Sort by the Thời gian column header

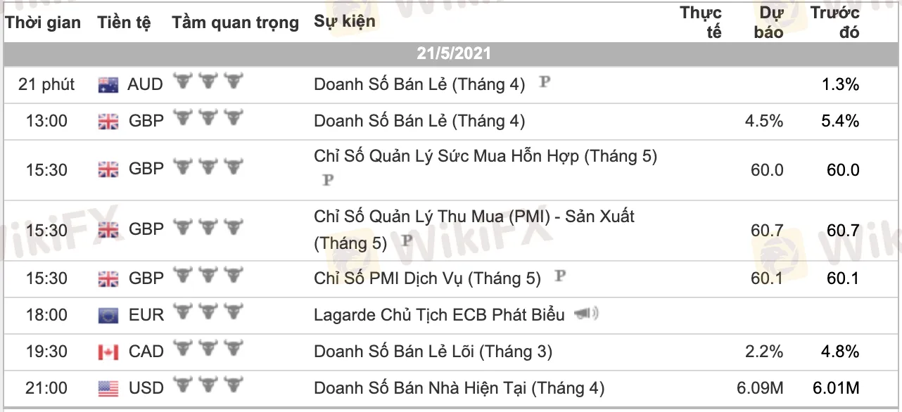click(x=43, y=22)
